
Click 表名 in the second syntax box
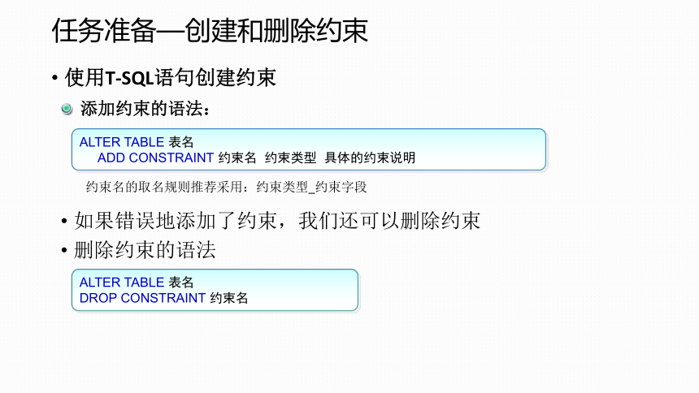point(181,283)
